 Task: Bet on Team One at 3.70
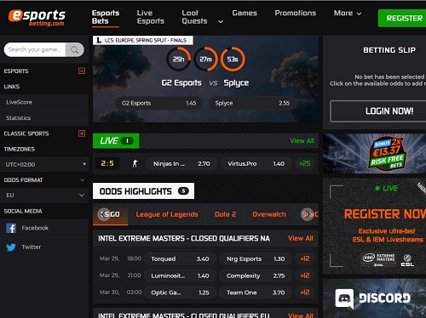pyautogui.click(x=256, y=292)
